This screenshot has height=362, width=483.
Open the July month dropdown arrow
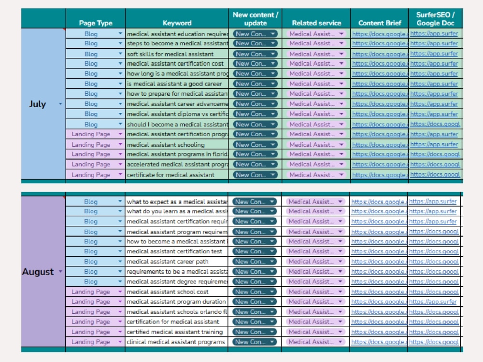pos(60,104)
